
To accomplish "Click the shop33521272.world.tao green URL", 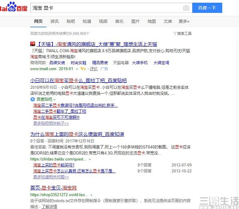I will click(x=59, y=195).
